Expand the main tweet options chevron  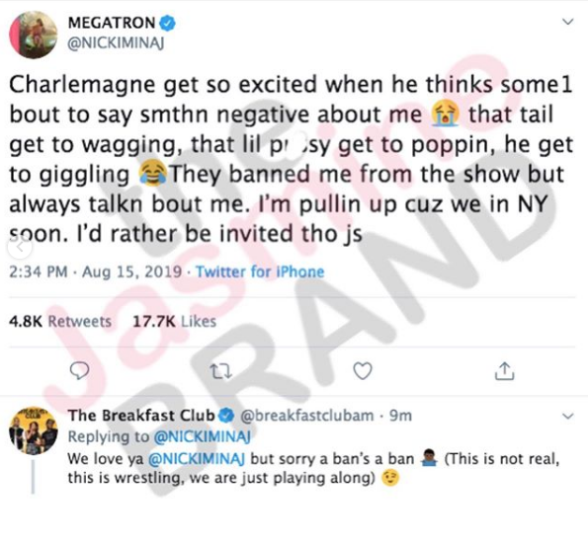coord(568,22)
